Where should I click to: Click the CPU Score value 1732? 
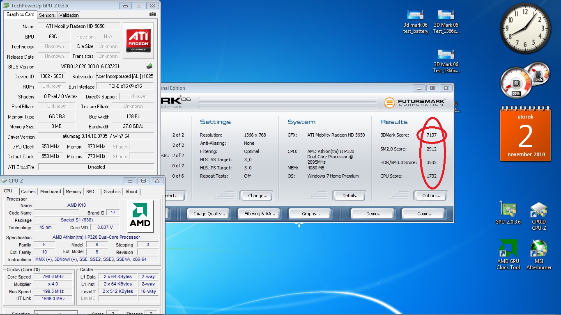(431, 176)
